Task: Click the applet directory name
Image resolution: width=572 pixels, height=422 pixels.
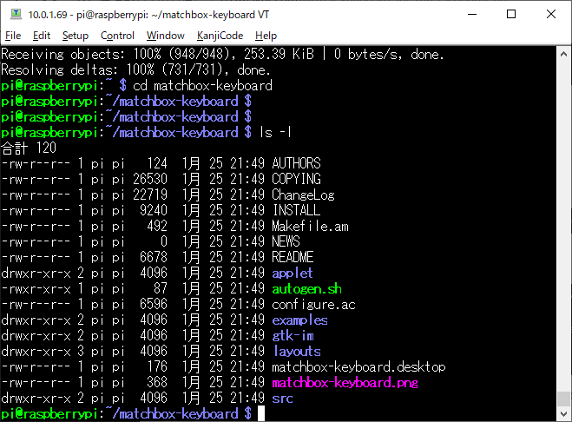Action: click(x=293, y=273)
